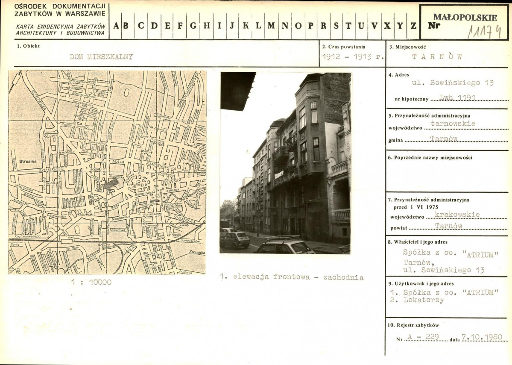The image size is (512, 365).
Task: Click field label 6. Poprzednie nazwy miejscowości
Action: (430, 158)
